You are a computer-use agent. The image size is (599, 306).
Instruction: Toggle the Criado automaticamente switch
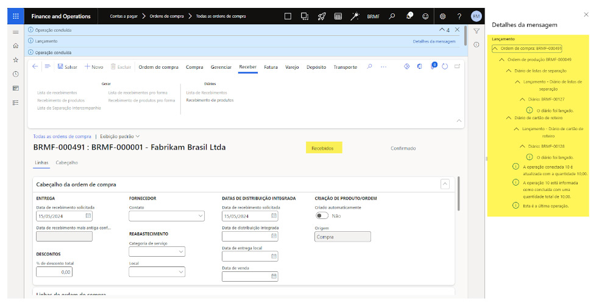point(322,215)
